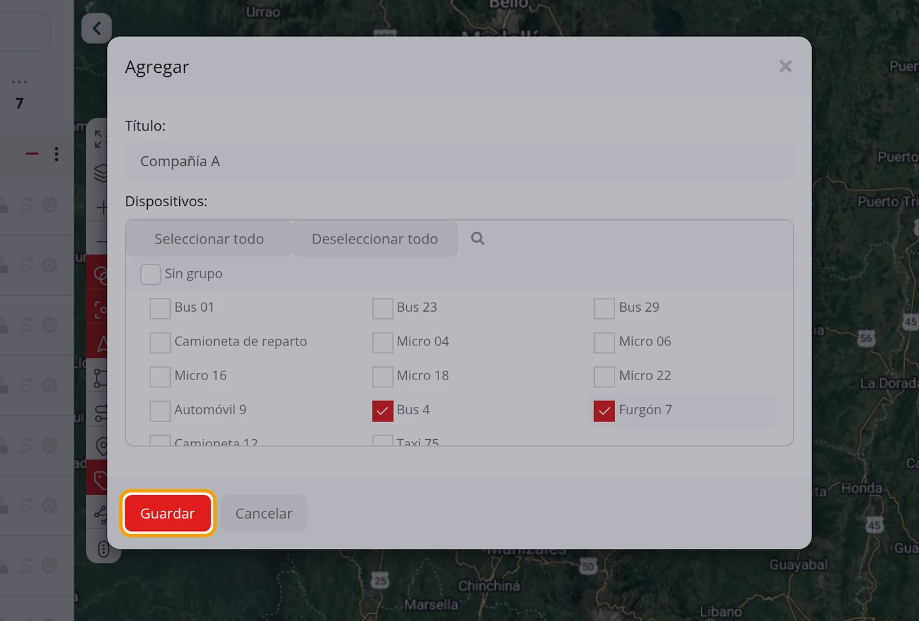Viewport: 919px width, 621px height.
Task: Uncheck the Furgón 7 checkbox
Action: tap(605, 411)
